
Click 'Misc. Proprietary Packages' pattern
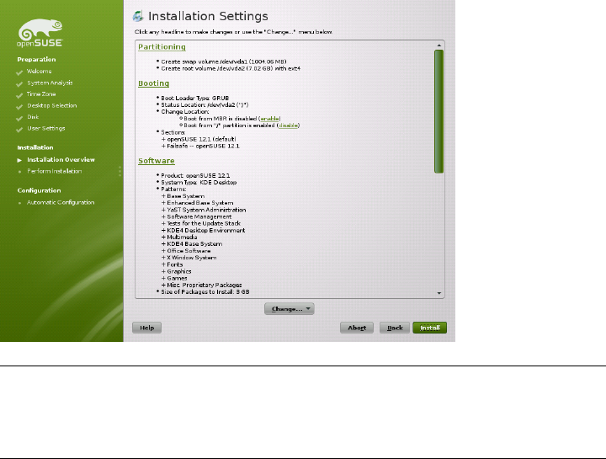click(x=205, y=286)
